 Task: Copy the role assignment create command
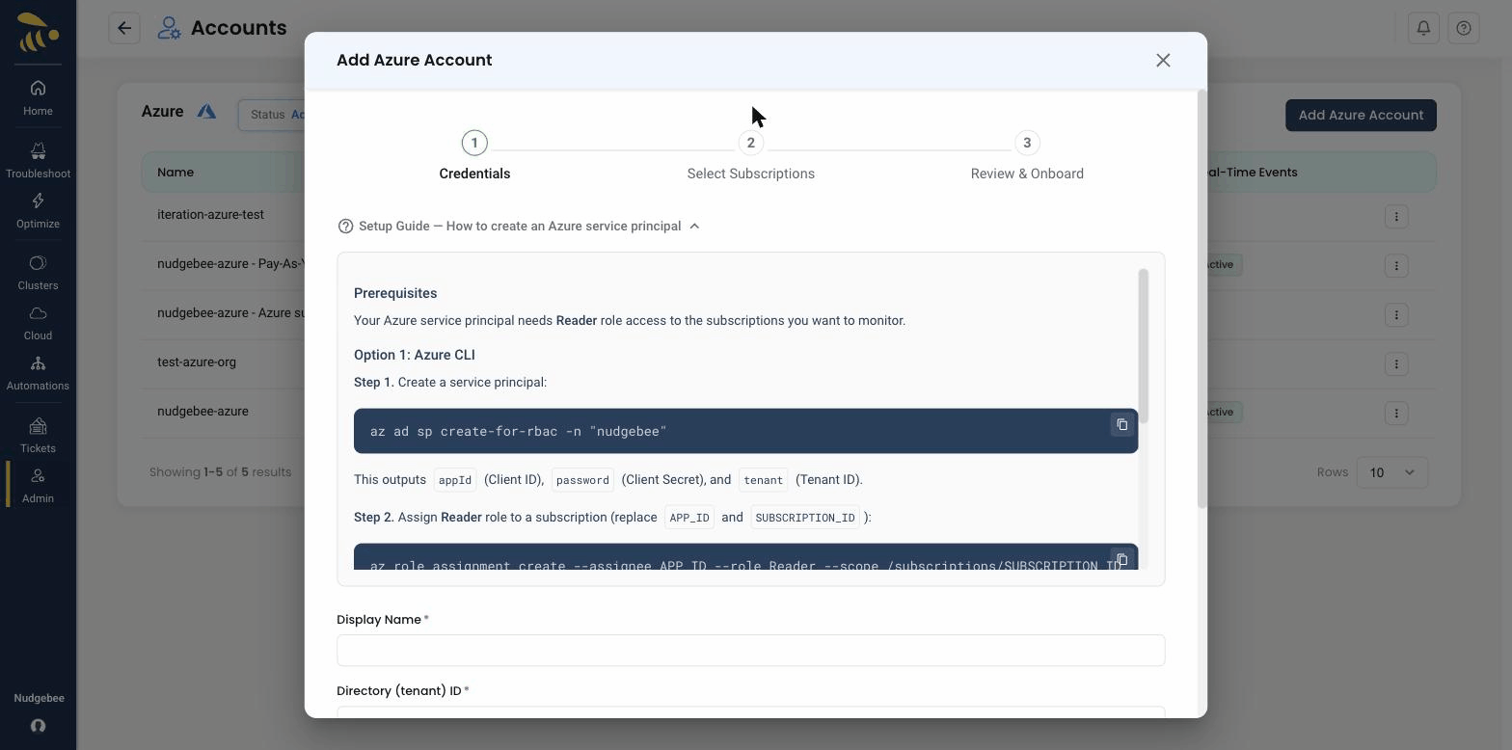[x=1121, y=559]
